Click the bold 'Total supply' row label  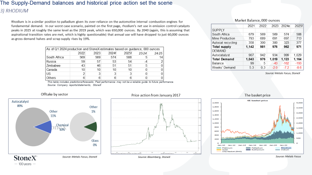[222, 47]
